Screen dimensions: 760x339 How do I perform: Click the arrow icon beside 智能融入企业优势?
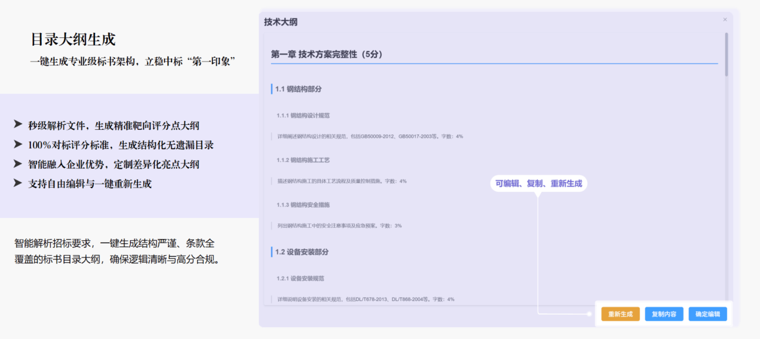[17, 164]
